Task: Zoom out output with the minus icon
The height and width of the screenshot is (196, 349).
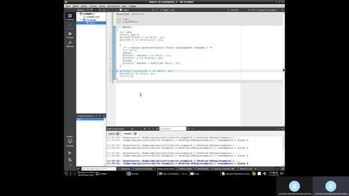Action: [x=192, y=128]
